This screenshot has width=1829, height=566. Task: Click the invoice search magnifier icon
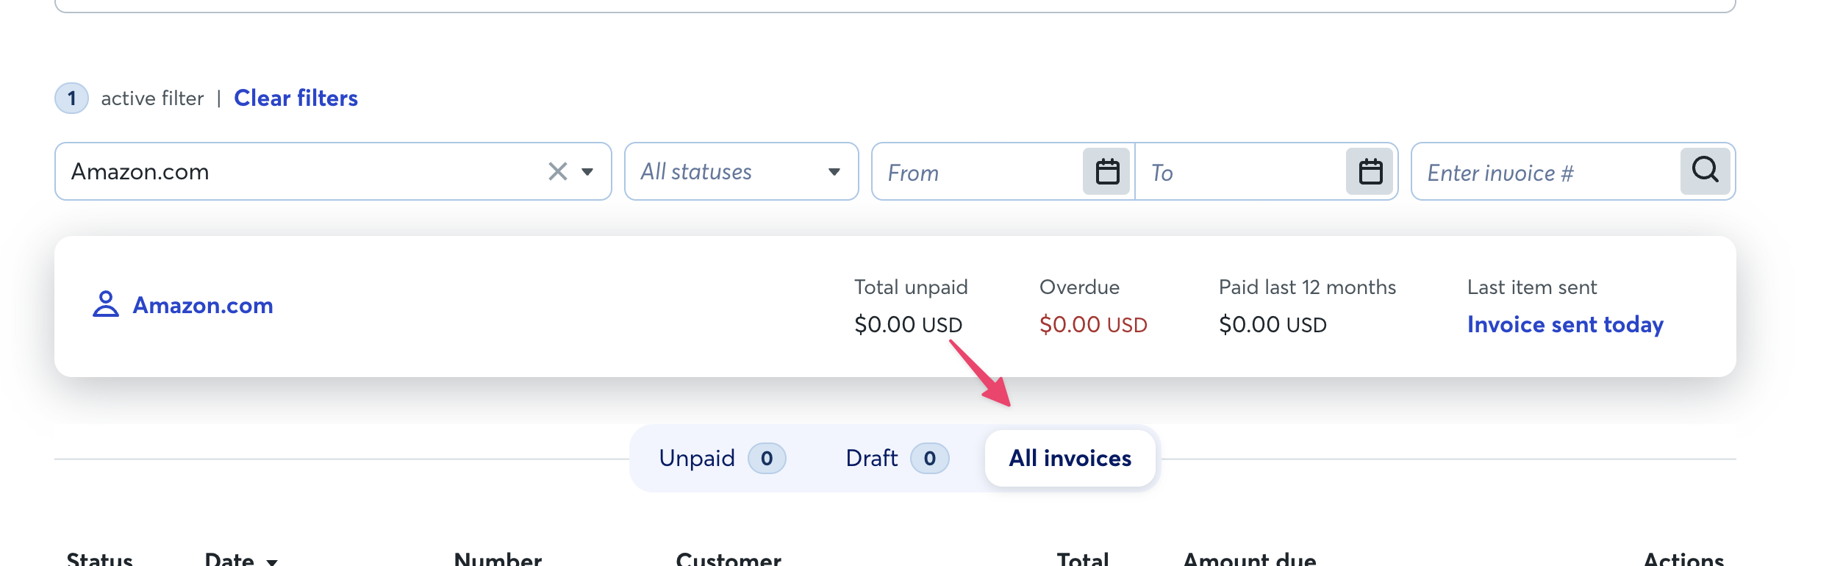(1705, 171)
